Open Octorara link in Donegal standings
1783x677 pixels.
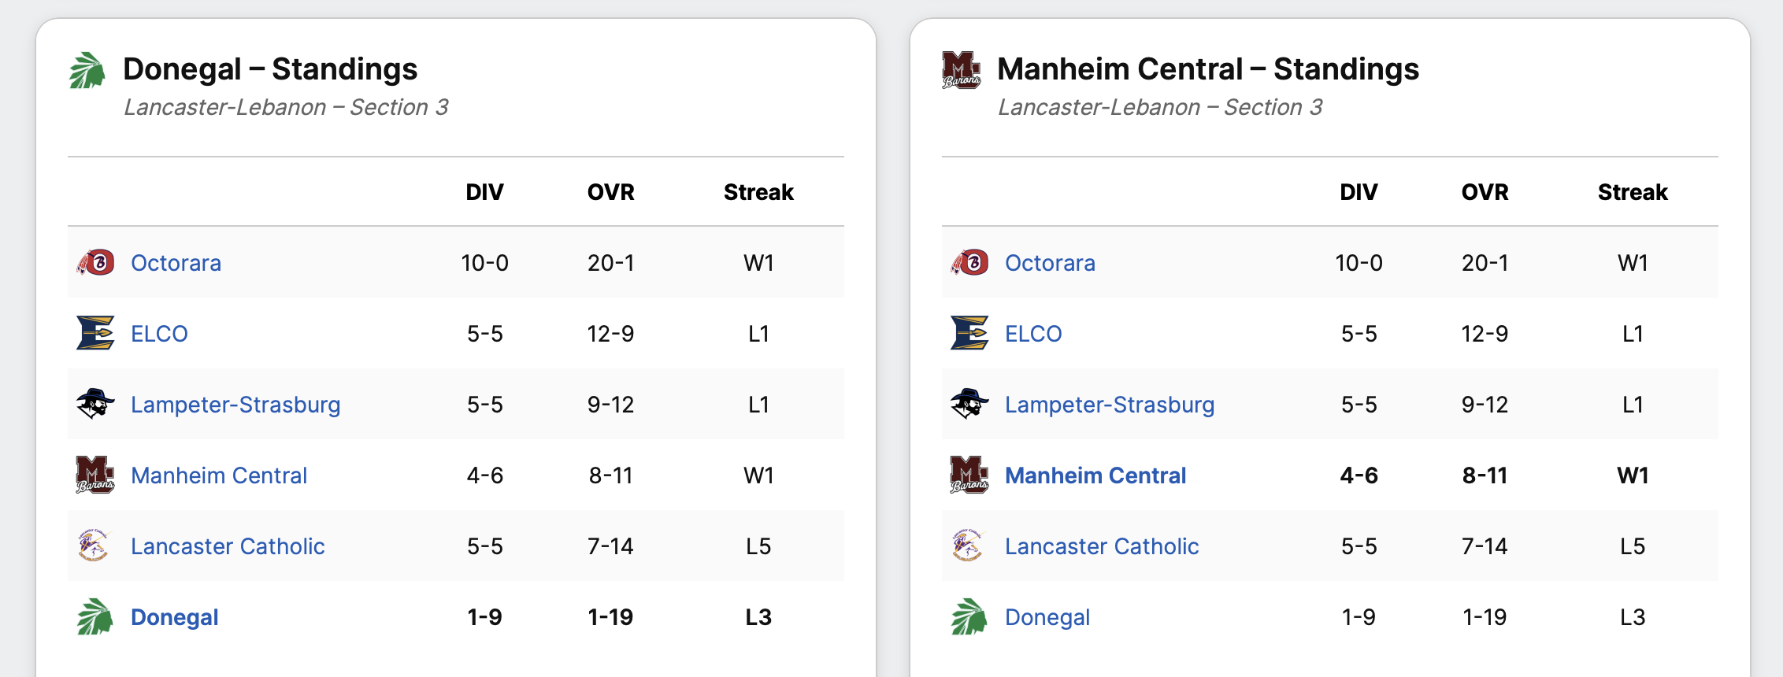coord(176,263)
